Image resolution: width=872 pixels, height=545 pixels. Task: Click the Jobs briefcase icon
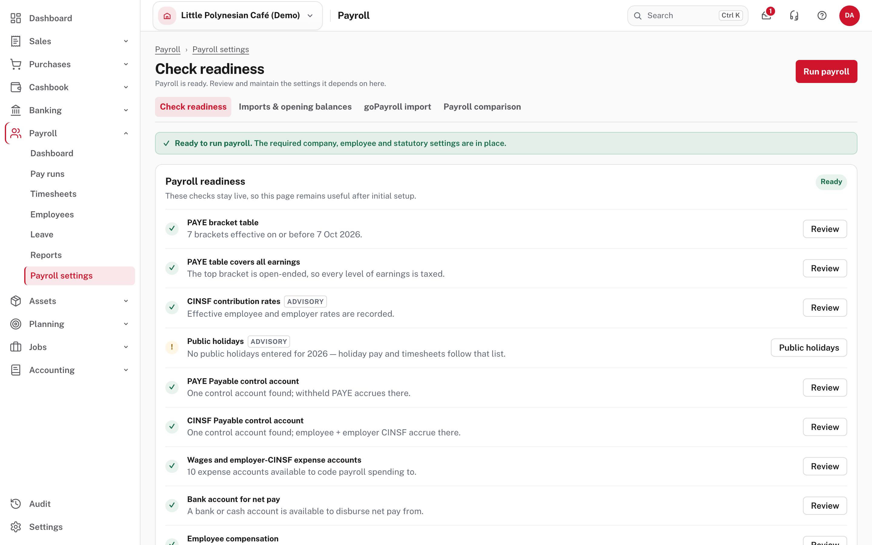tap(15, 347)
